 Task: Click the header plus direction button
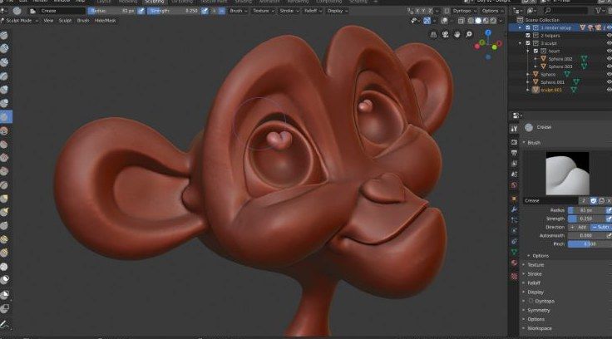[214, 11]
